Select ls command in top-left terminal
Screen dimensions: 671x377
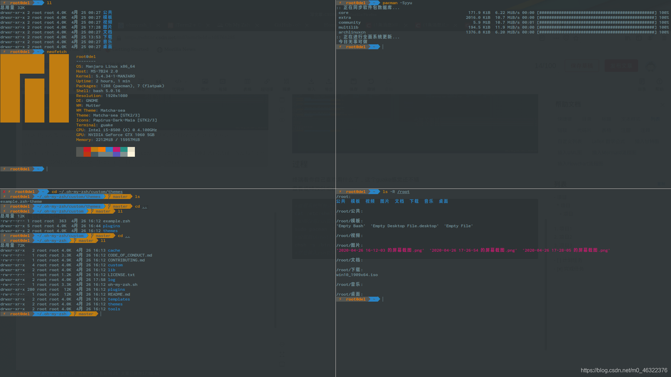coord(49,2)
